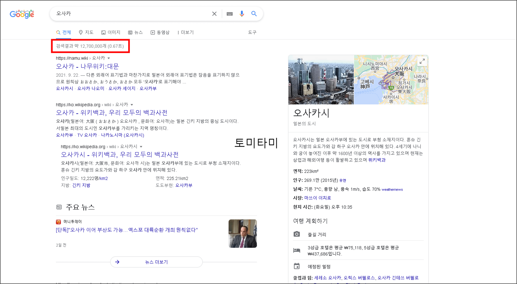Click the 검색결과 약 12,700,000개 count text
517x284 pixels.
[90, 46]
